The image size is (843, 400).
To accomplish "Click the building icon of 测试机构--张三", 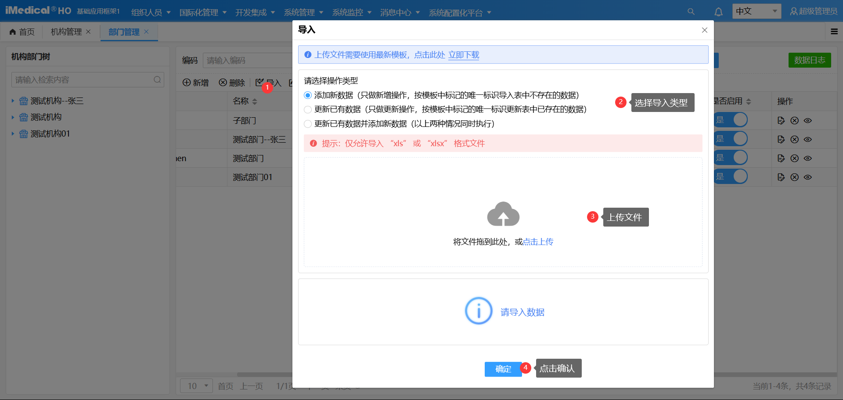I will click(24, 101).
